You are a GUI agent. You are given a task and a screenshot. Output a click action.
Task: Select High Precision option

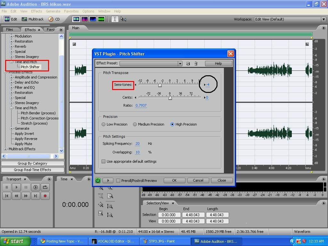tap(184, 124)
